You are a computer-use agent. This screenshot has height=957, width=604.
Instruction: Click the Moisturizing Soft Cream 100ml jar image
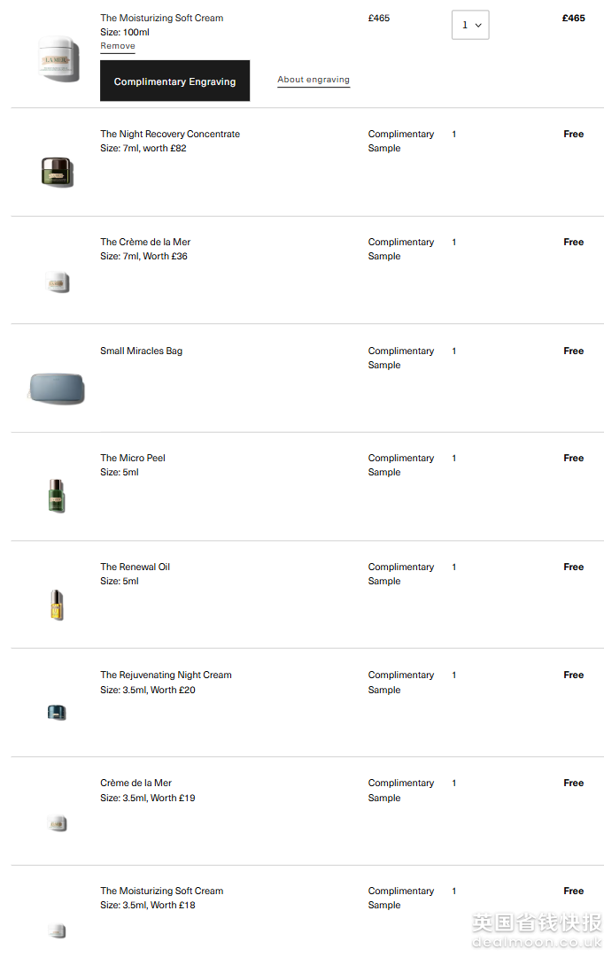(x=58, y=59)
